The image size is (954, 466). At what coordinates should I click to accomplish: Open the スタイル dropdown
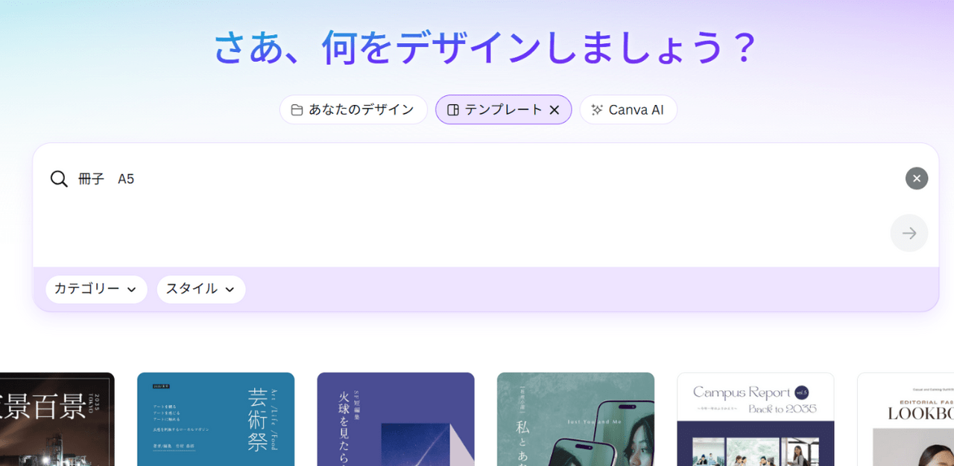pyautogui.click(x=200, y=290)
